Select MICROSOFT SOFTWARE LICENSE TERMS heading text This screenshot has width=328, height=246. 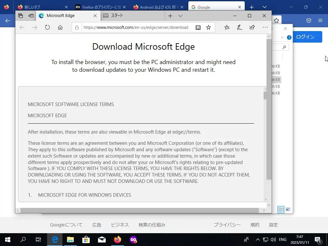click(71, 104)
